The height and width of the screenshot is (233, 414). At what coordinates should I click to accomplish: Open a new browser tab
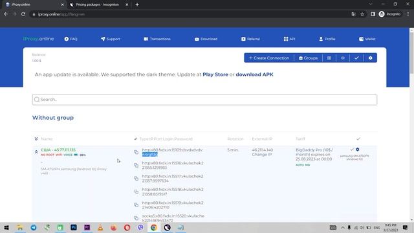pos(137,5)
